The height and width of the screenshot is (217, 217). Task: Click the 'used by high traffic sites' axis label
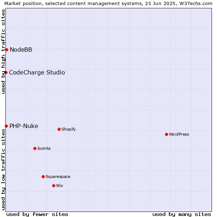coord(3,52)
